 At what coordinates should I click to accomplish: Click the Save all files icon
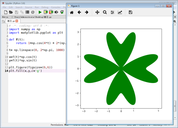click(22, 12)
